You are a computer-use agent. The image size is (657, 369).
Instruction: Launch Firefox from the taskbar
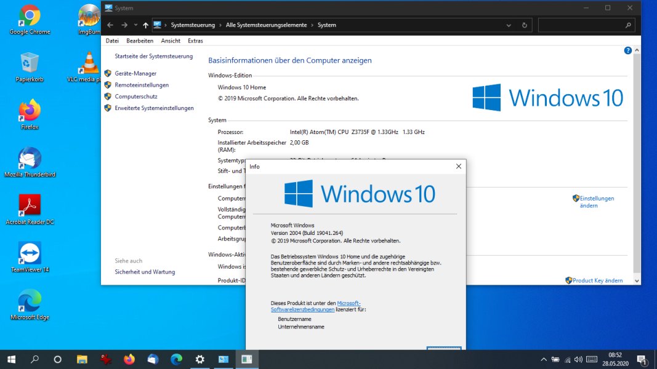(129, 359)
